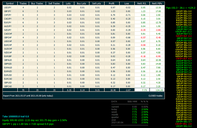Select the month row in DATA panel
This screenshot has width=197, height=128.
[x=130, y=115]
